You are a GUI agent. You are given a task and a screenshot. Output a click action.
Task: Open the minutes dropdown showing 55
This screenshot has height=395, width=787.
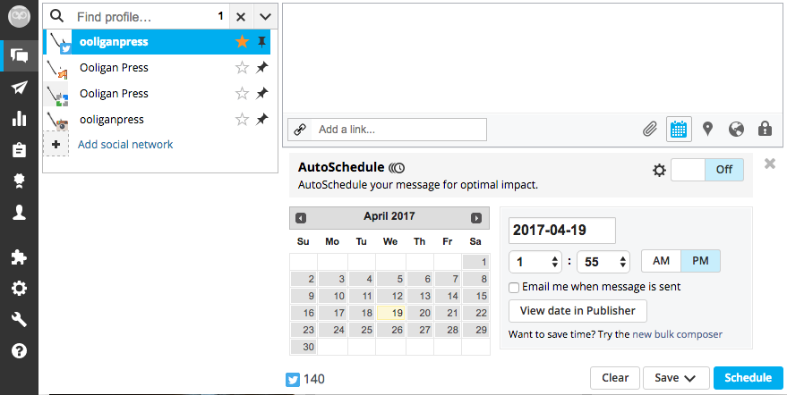[603, 262]
